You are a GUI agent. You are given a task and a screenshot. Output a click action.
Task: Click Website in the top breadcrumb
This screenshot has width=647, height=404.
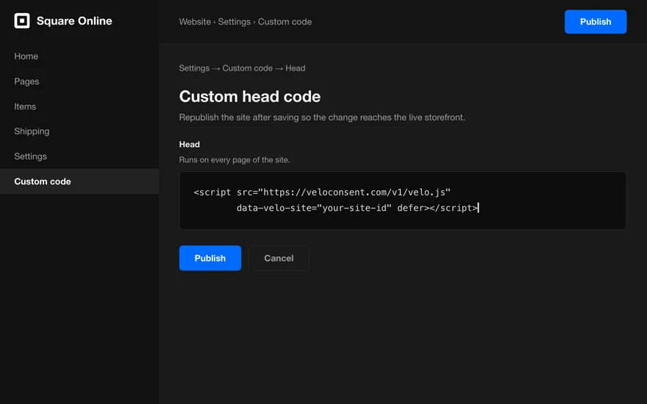coord(195,22)
